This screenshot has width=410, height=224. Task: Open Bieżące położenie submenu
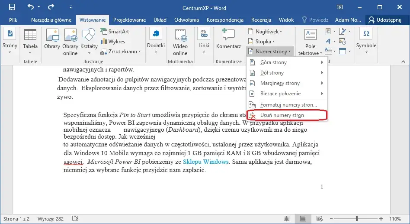pos(287,94)
